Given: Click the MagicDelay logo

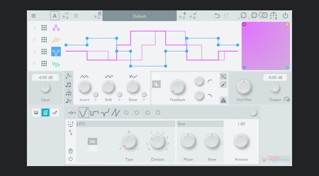Looking at the screenshot, I should coord(276,158).
